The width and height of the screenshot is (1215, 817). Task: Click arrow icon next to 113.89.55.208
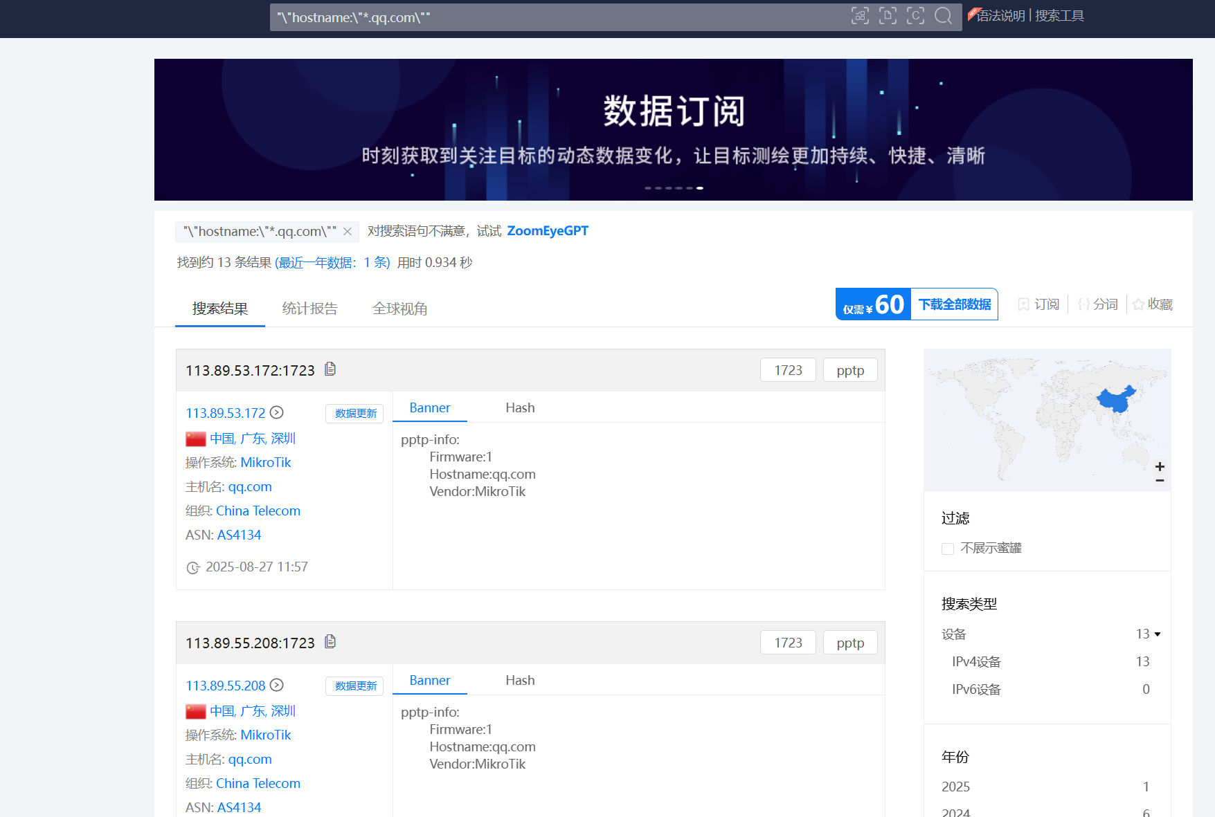click(277, 686)
